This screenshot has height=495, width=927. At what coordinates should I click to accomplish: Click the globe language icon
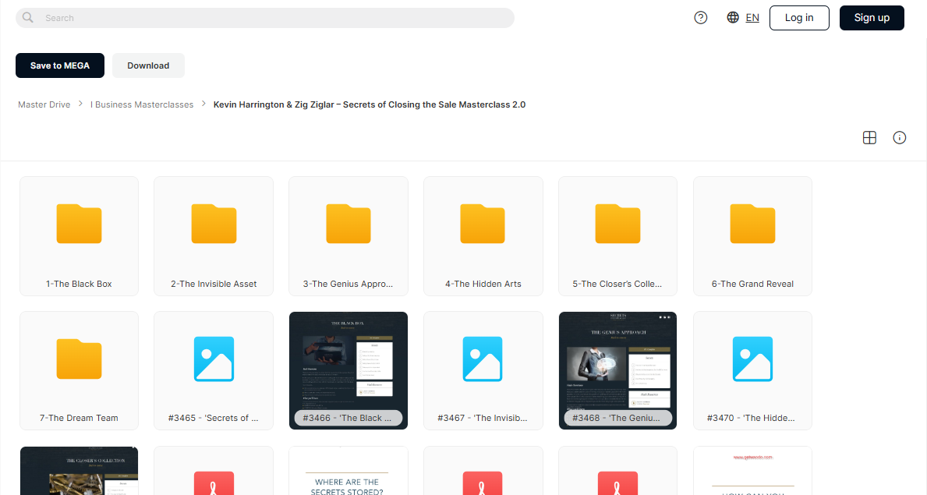pos(733,18)
